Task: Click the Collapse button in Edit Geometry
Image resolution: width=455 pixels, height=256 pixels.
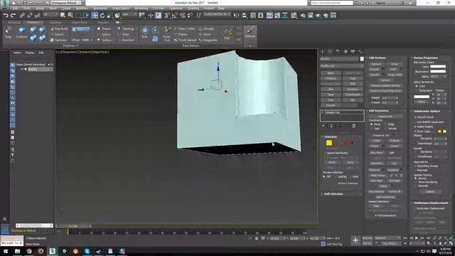Action: tap(395, 141)
